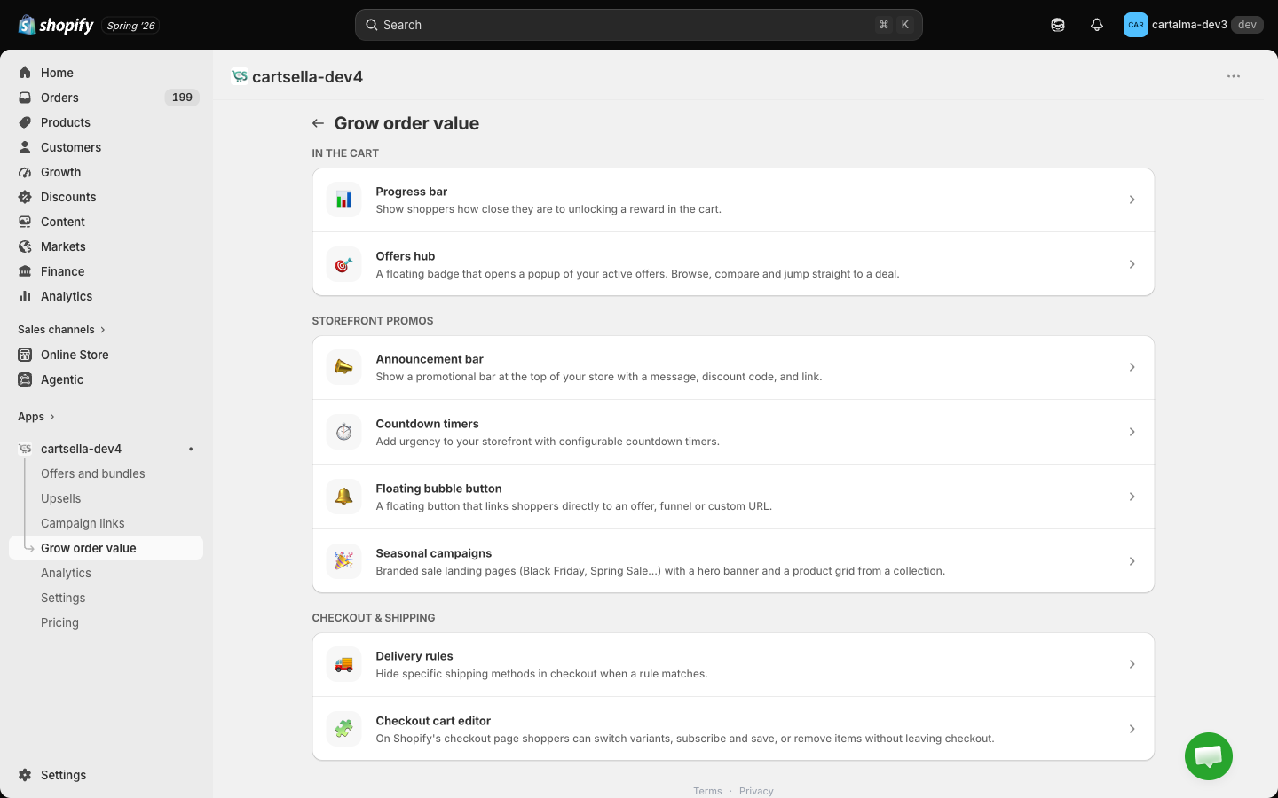Expand the Sales channels section
Screen dimensions: 1278x798
(x=61, y=330)
